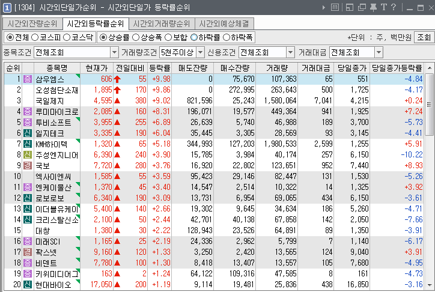The image size is (435, 292).
Task: Click the 경 badge beside 팍스넷
Action: click(28, 252)
